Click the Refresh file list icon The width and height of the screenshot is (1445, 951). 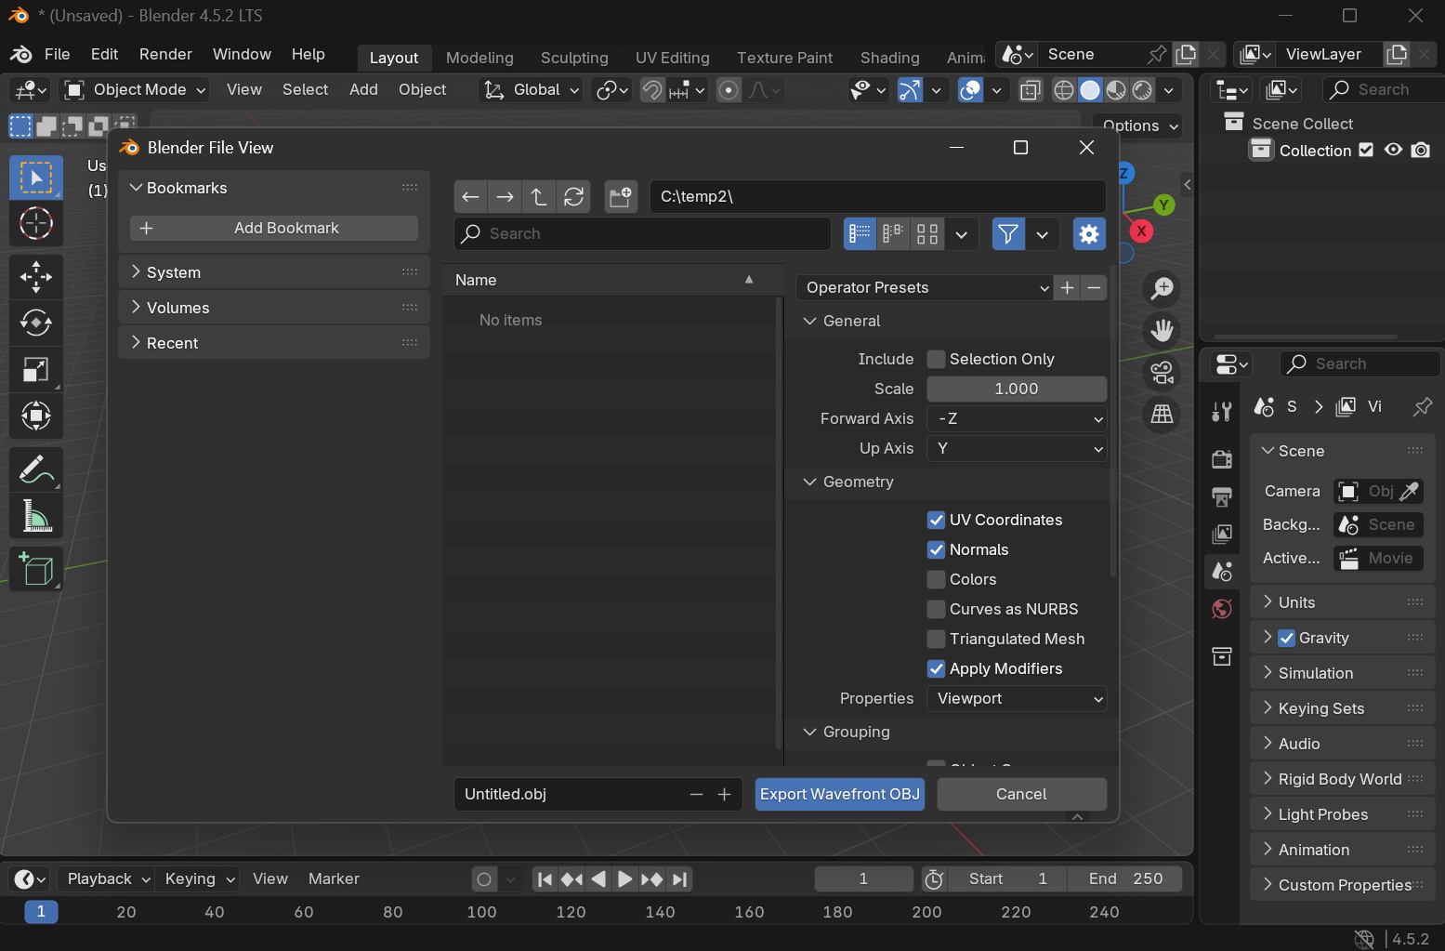(573, 196)
